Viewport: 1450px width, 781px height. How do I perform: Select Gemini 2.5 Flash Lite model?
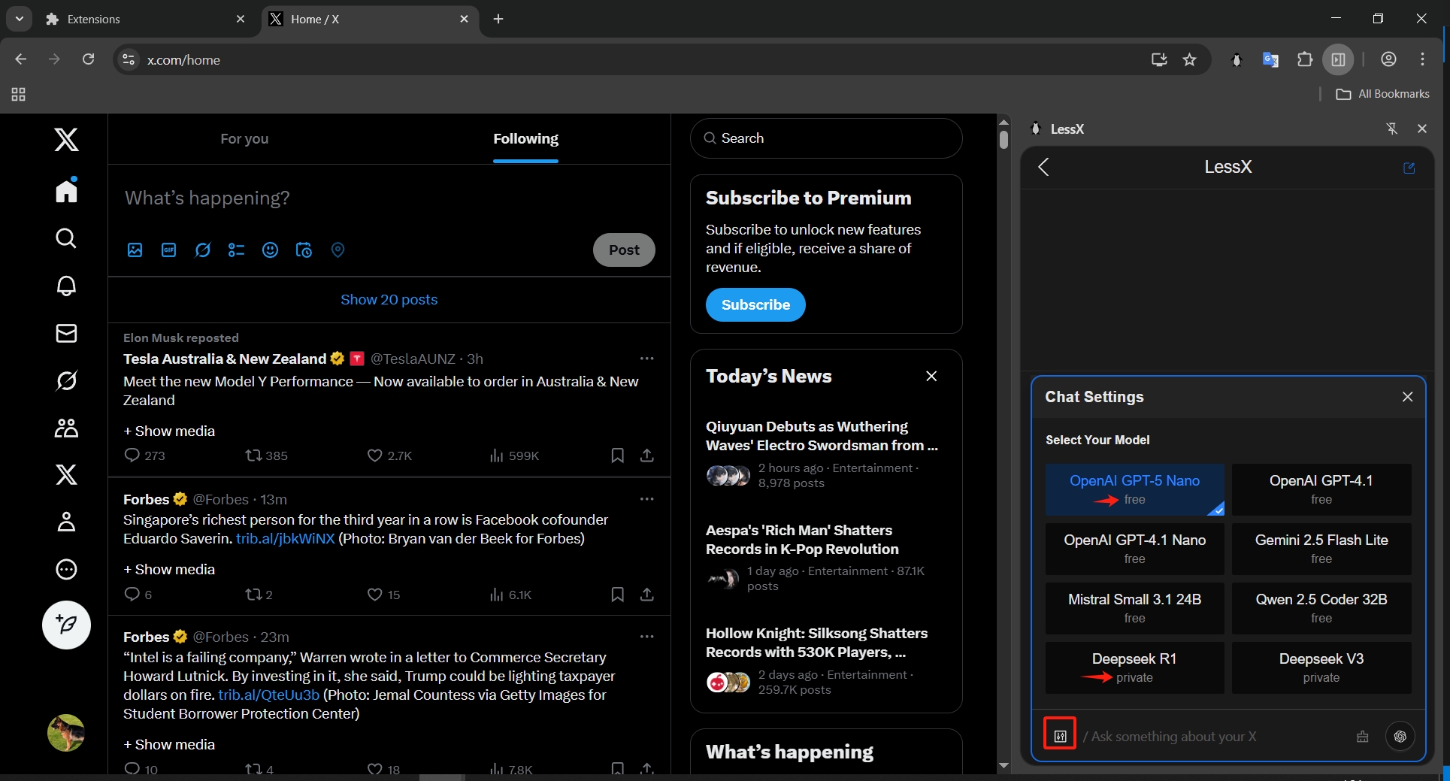[1321, 549]
